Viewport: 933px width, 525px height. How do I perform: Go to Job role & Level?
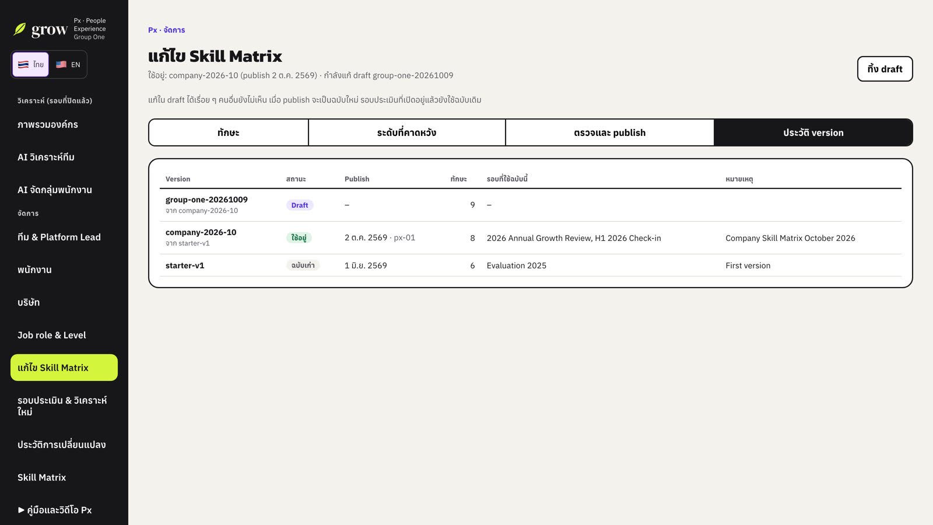click(x=64, y=335)
